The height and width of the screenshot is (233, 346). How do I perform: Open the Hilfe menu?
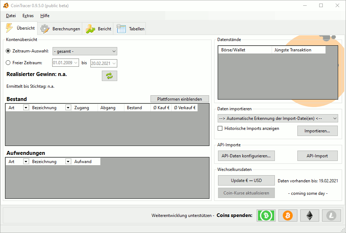(x=45, y=16)
